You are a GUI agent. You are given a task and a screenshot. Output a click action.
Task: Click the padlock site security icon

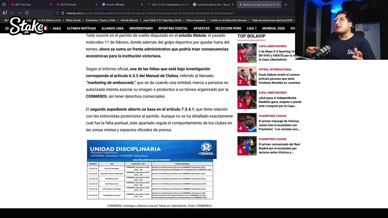[63, 13]
